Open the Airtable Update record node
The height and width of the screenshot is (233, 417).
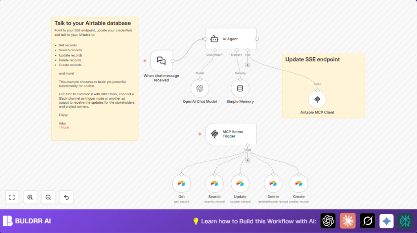point(240,183)
